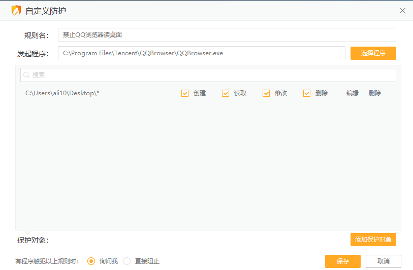
Task: Select the 直接阻止 radio option
Action: [126, 261]
